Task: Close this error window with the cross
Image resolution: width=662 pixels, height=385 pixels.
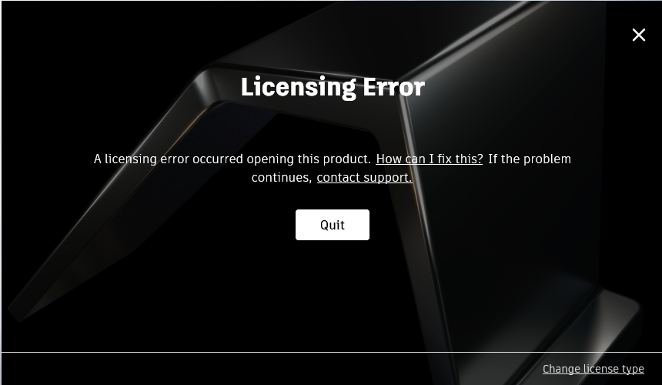Action: 639,35
